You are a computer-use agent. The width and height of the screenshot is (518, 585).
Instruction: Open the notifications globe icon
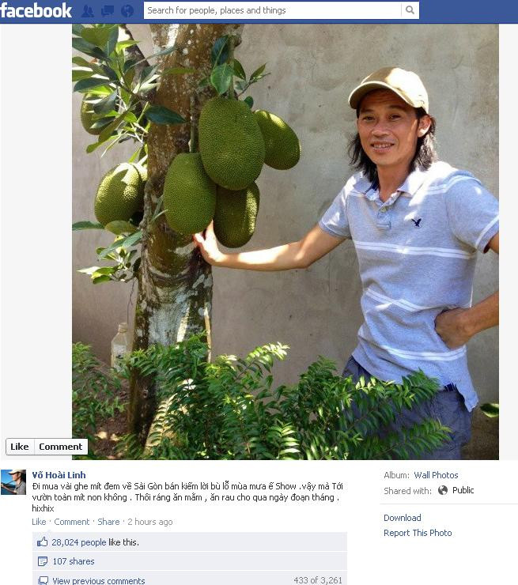point(127,11)
